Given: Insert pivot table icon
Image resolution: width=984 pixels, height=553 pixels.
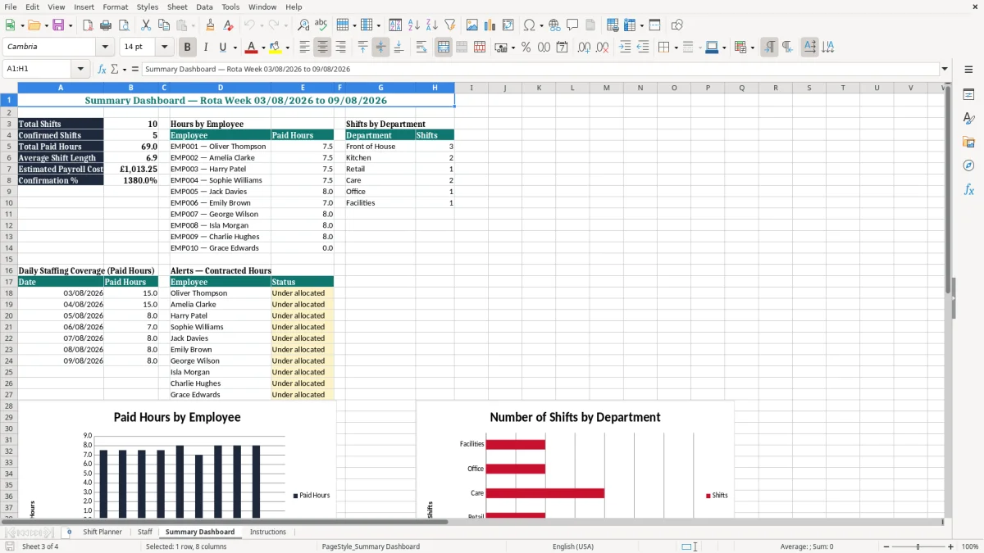Looking at the screenshot, I should [508, 25].
